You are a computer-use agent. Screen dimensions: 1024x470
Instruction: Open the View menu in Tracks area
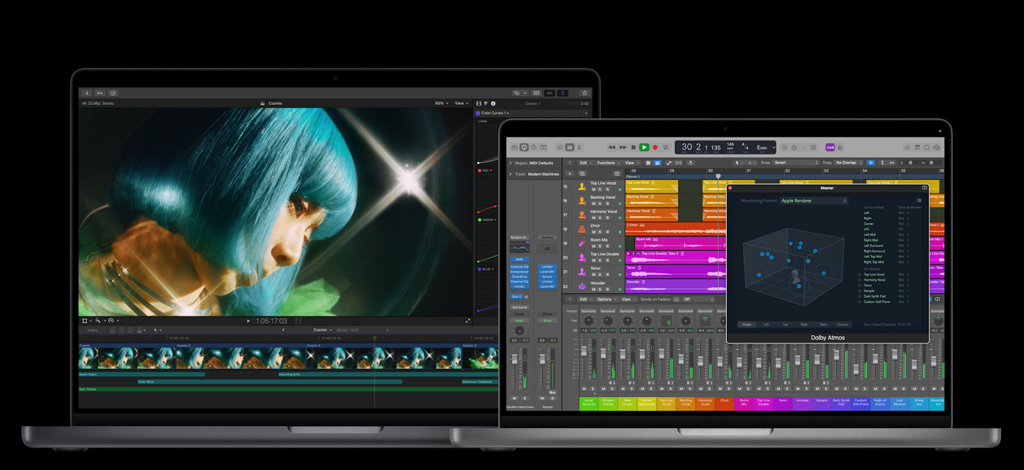tap(632, 162)
